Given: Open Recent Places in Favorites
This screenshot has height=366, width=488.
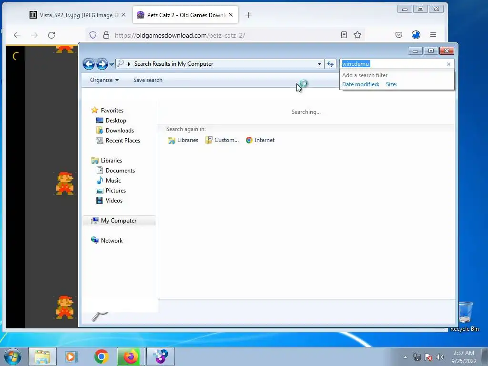Looking at the screenshot, I should pyautogui.click(x=122, y=141).
